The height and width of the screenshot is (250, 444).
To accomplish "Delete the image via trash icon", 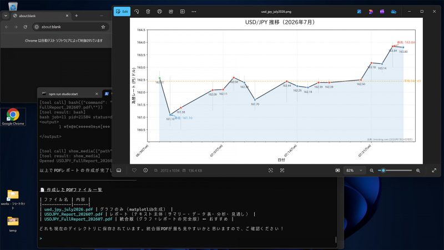I will 148,12.
